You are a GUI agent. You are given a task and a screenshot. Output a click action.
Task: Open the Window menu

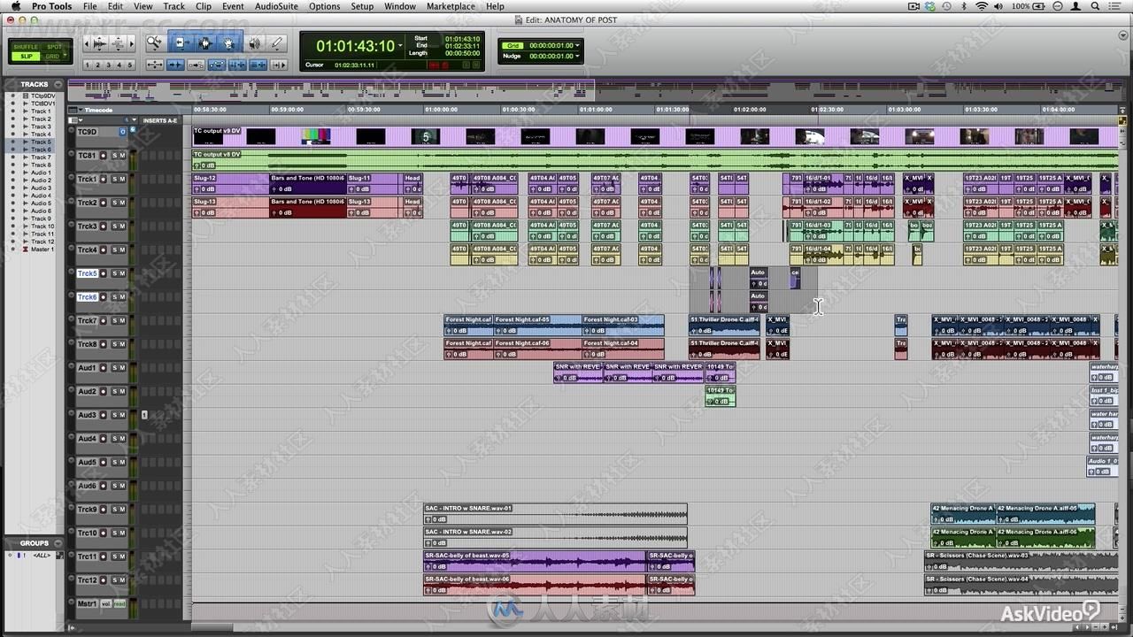coord(400,6)
